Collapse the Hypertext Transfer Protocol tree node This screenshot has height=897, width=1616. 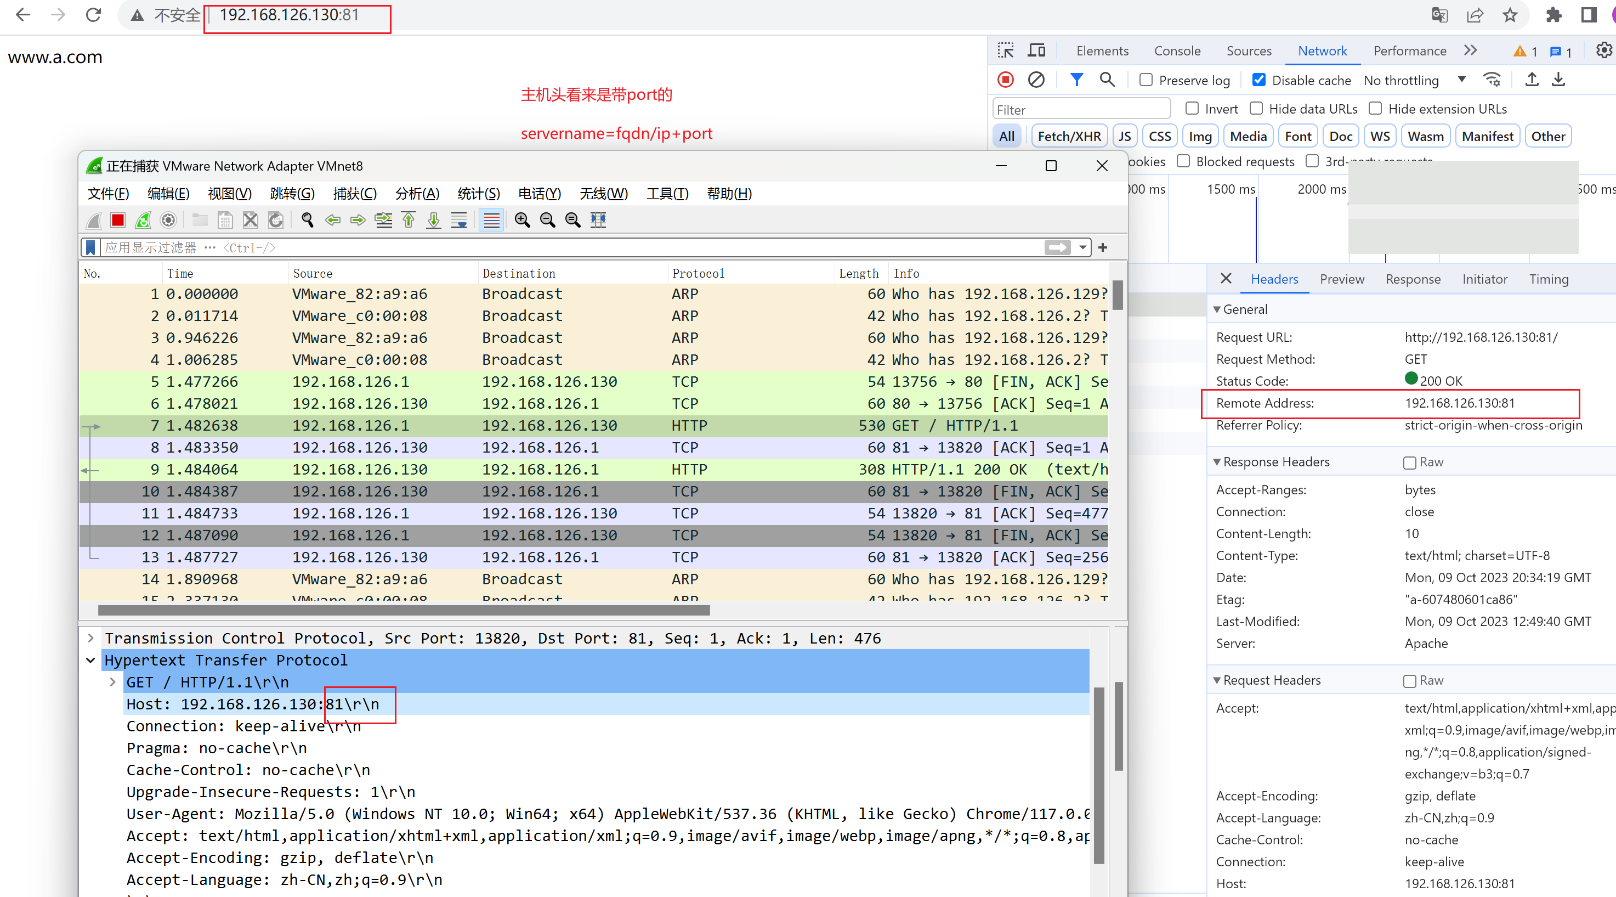tap(91, 661)
